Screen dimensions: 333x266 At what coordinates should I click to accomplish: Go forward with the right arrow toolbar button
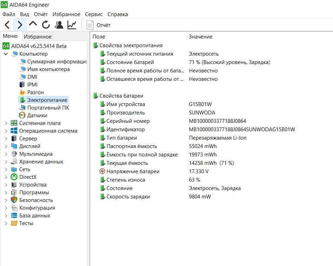pyautogui.click(x=20, y=25)
